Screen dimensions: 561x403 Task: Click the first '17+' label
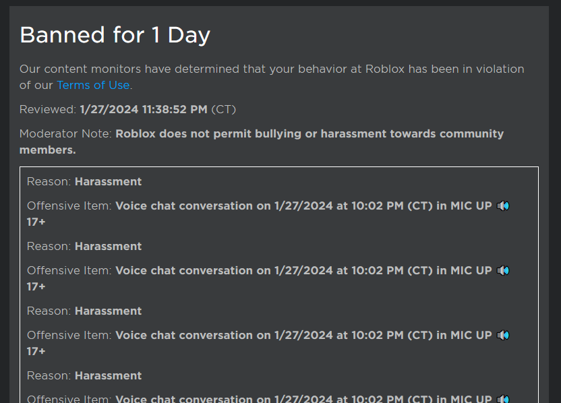click(x=36, y=222)
